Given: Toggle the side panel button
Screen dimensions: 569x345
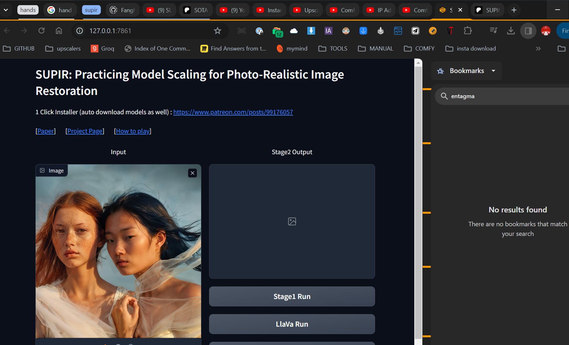Looking at the screenshot, I should point(528,31).
